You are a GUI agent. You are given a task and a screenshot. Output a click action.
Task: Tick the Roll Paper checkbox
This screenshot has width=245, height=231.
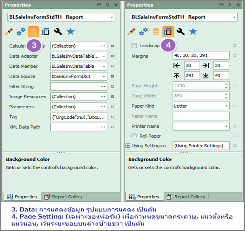pos(134,136)
